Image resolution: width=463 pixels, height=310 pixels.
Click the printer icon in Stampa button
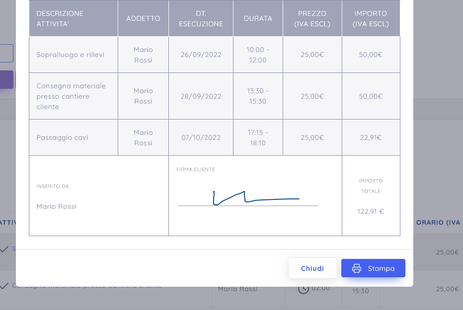356,268
